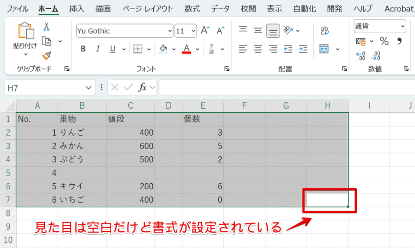Open font size 11 dropdown
The width and height of the screenshot is (415, 248).
(194, 31)
